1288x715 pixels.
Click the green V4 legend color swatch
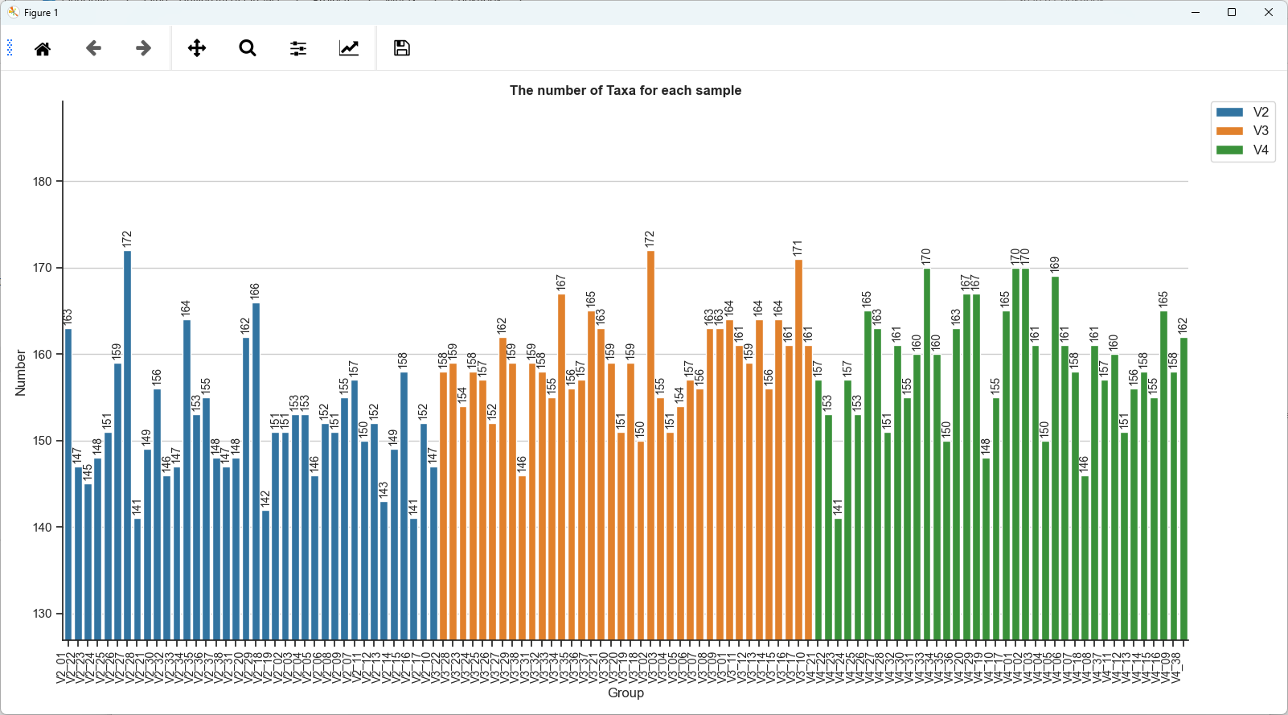tap(1230, 150)
